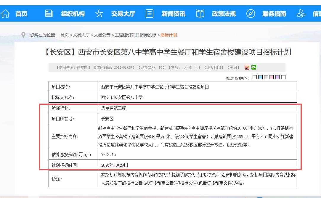Click the 计划招标时间 label cell
The image size is (321, 198).
[x=73, y=165]
